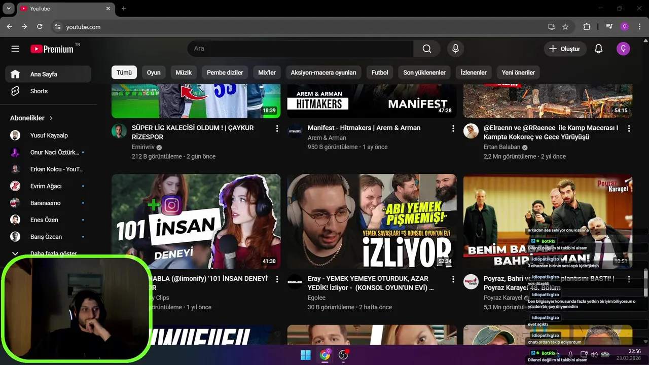
Task: Expand Daha fazla göster chevron
Action: [15, 253]
